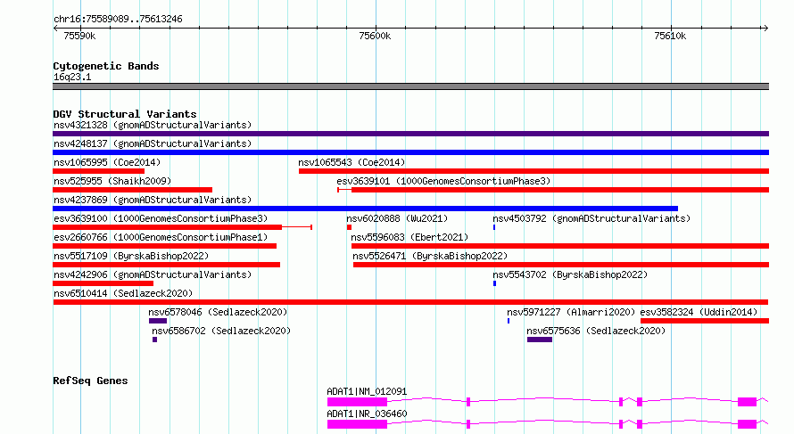794x434 pixels.
Task: Select the red esv3582324 variant bar
Action: click(x=705, y=321)
